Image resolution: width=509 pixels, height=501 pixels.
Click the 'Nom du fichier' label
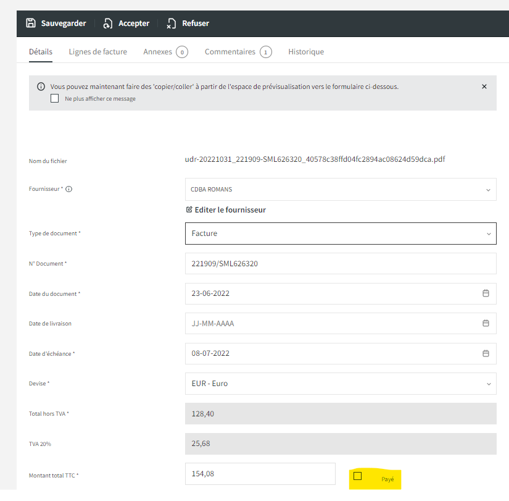(48, 161)
